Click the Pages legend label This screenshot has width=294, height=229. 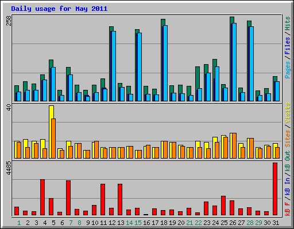click(x=288, y=70)
